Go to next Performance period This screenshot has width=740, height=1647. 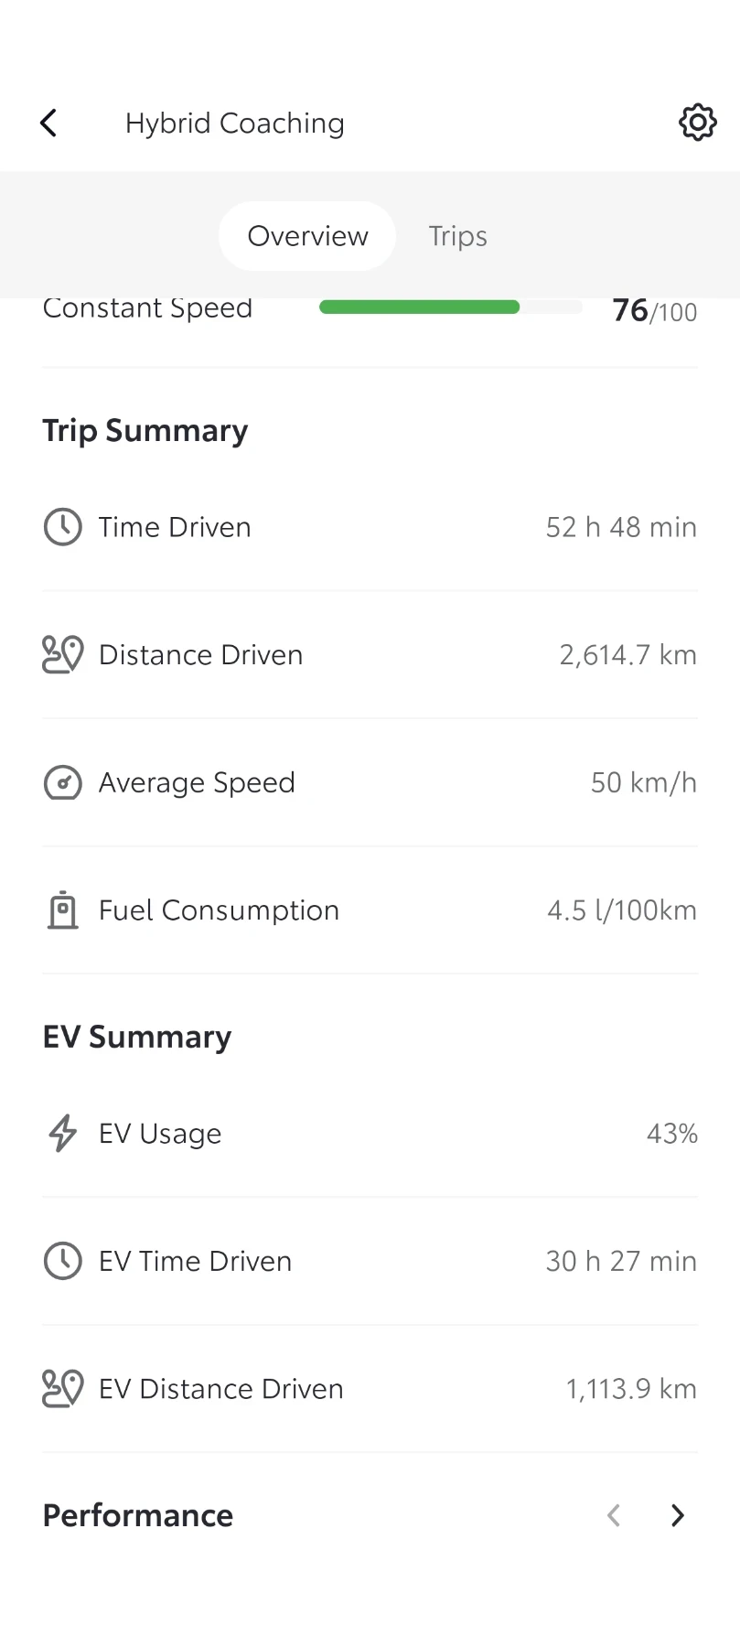click(x=677, y=1515)
